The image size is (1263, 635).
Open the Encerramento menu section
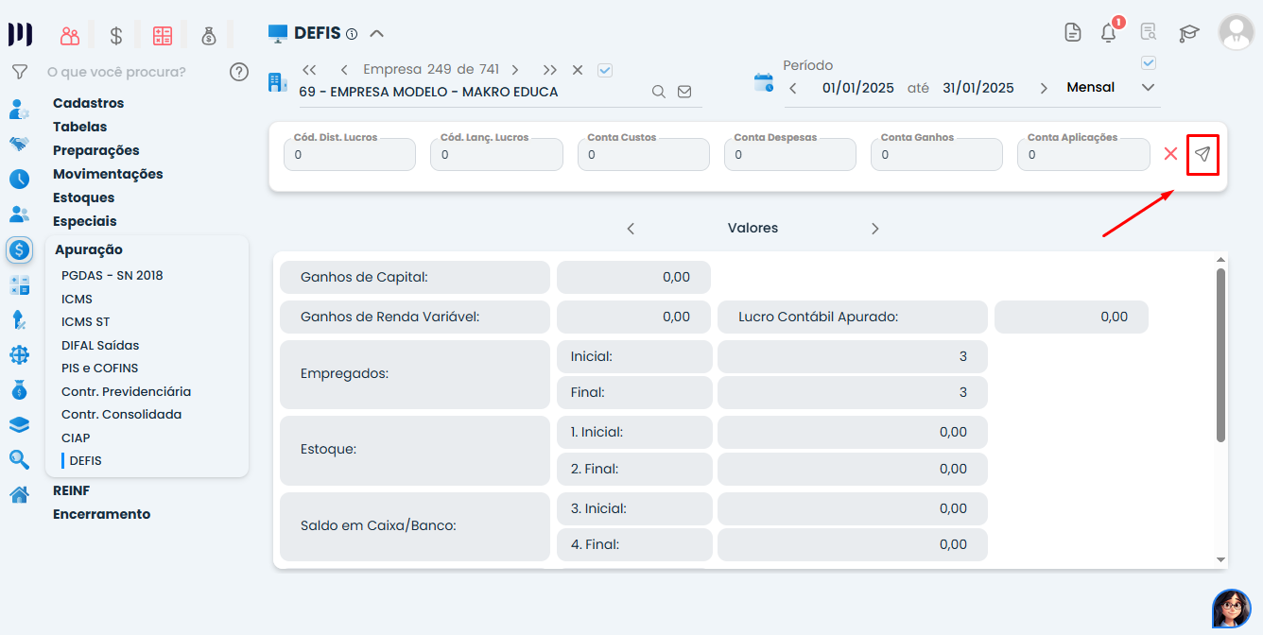click(x=101, y=514)
